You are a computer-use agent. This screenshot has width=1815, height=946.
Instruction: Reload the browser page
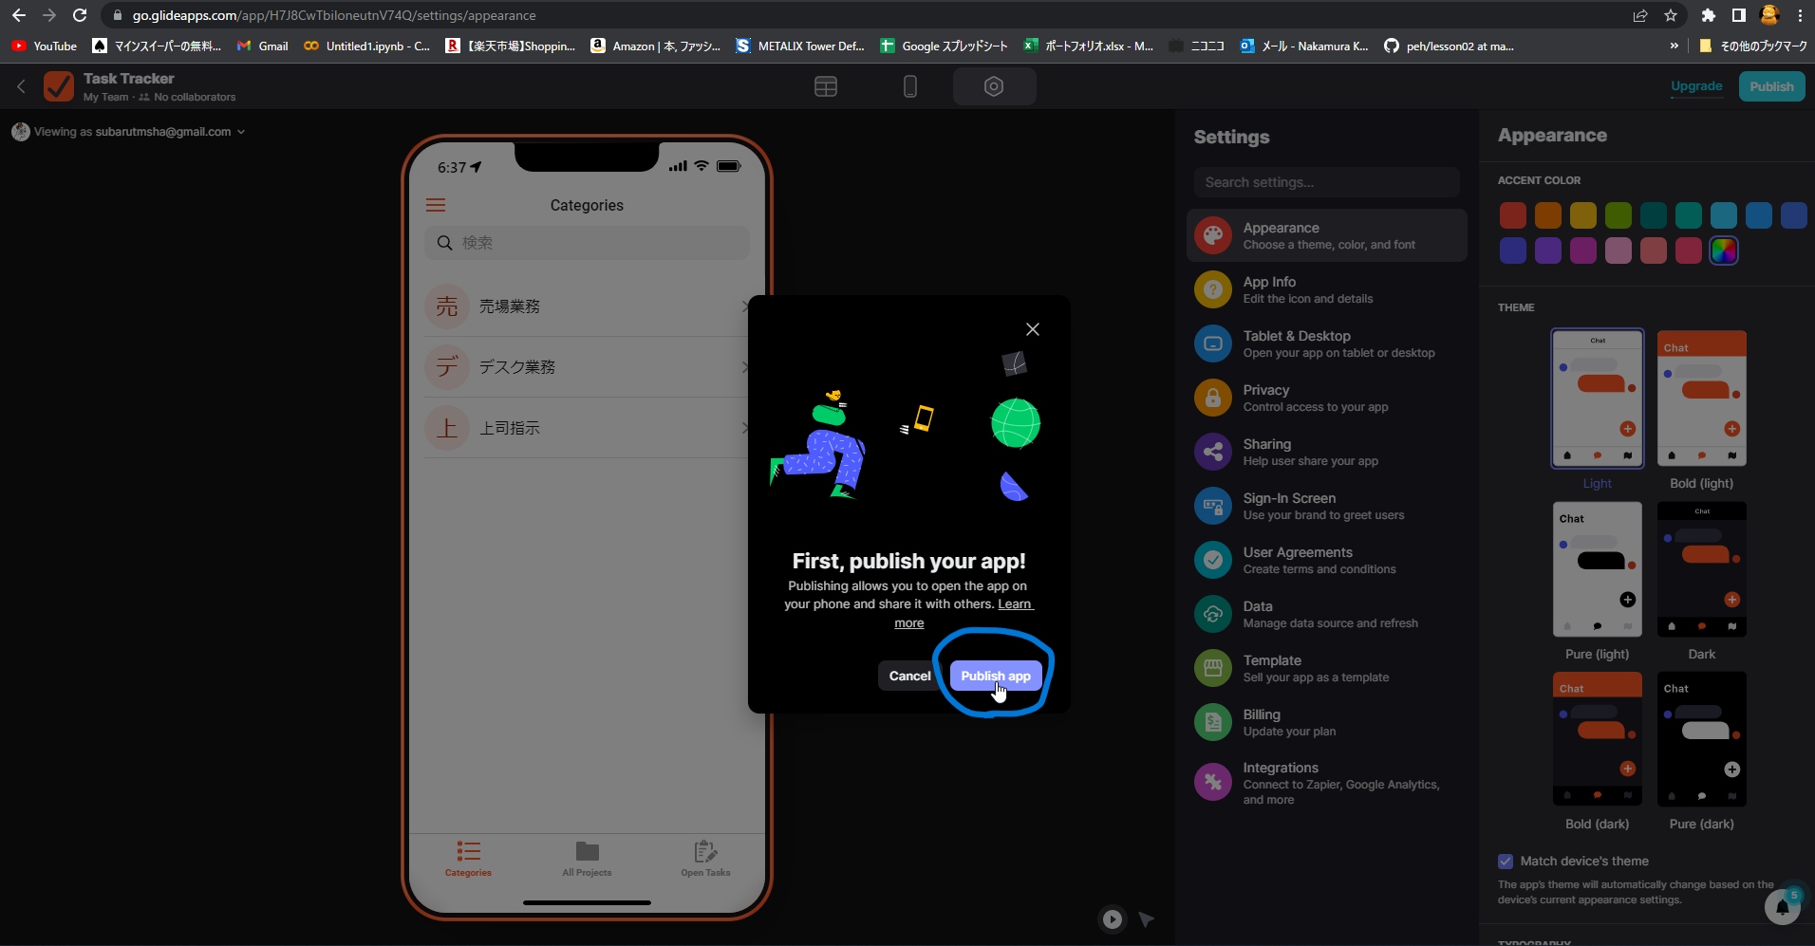(x=80, y=15)
